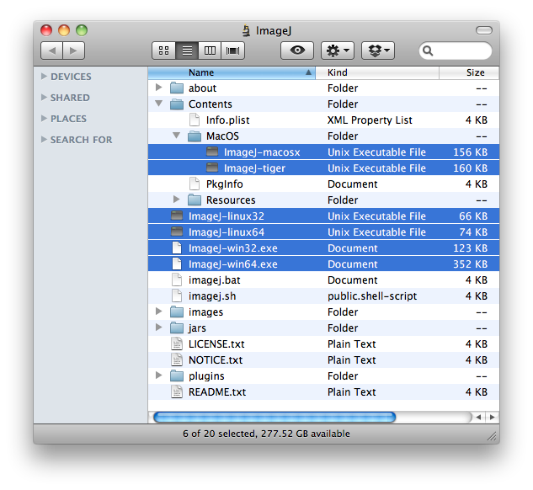Switch to Cover Flow view
Image resolution: width=533 pixels, height=490 pixels.
click(233, 51)
